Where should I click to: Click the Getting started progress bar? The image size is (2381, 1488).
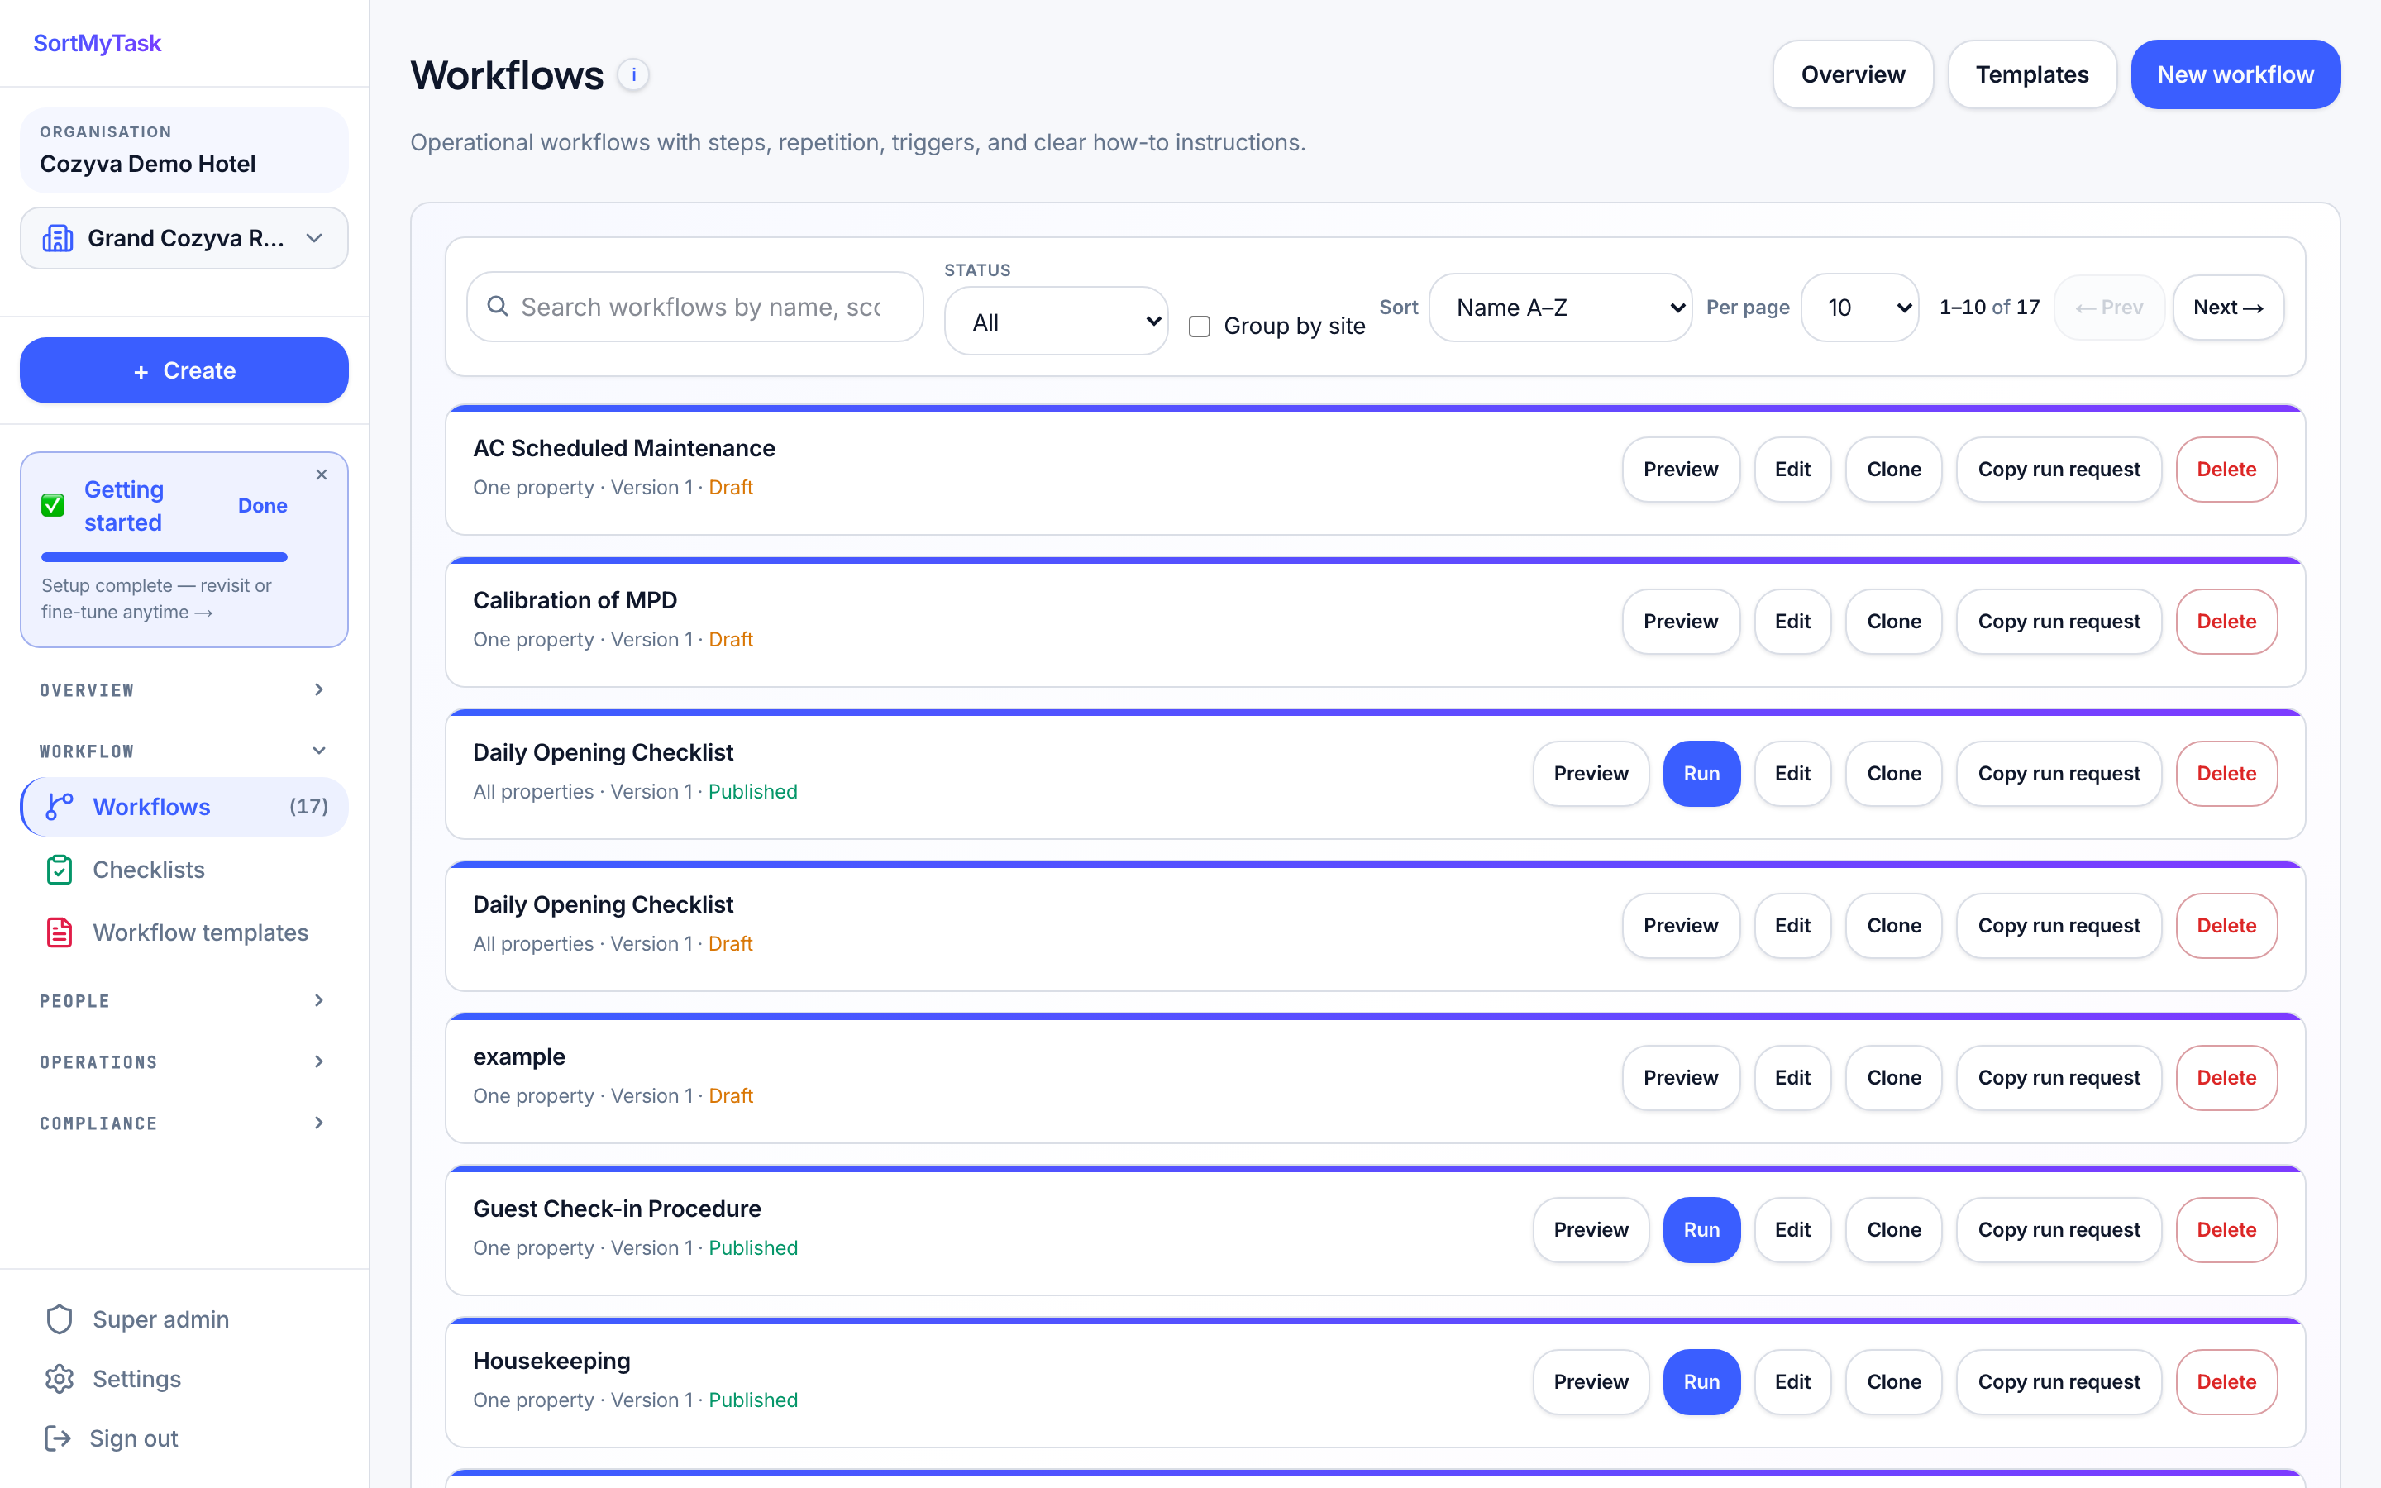click(x=165, y=557)
